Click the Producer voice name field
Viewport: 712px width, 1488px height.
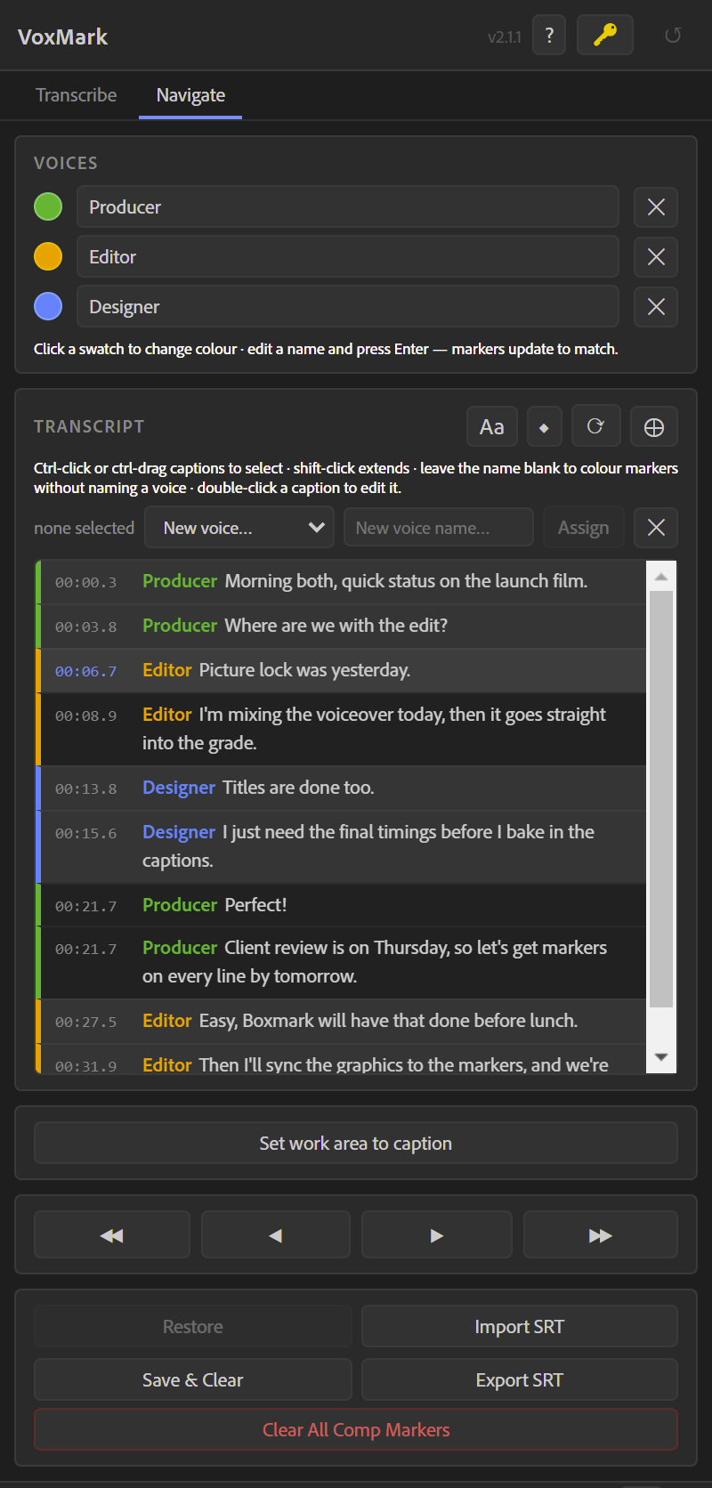[348, 206]
